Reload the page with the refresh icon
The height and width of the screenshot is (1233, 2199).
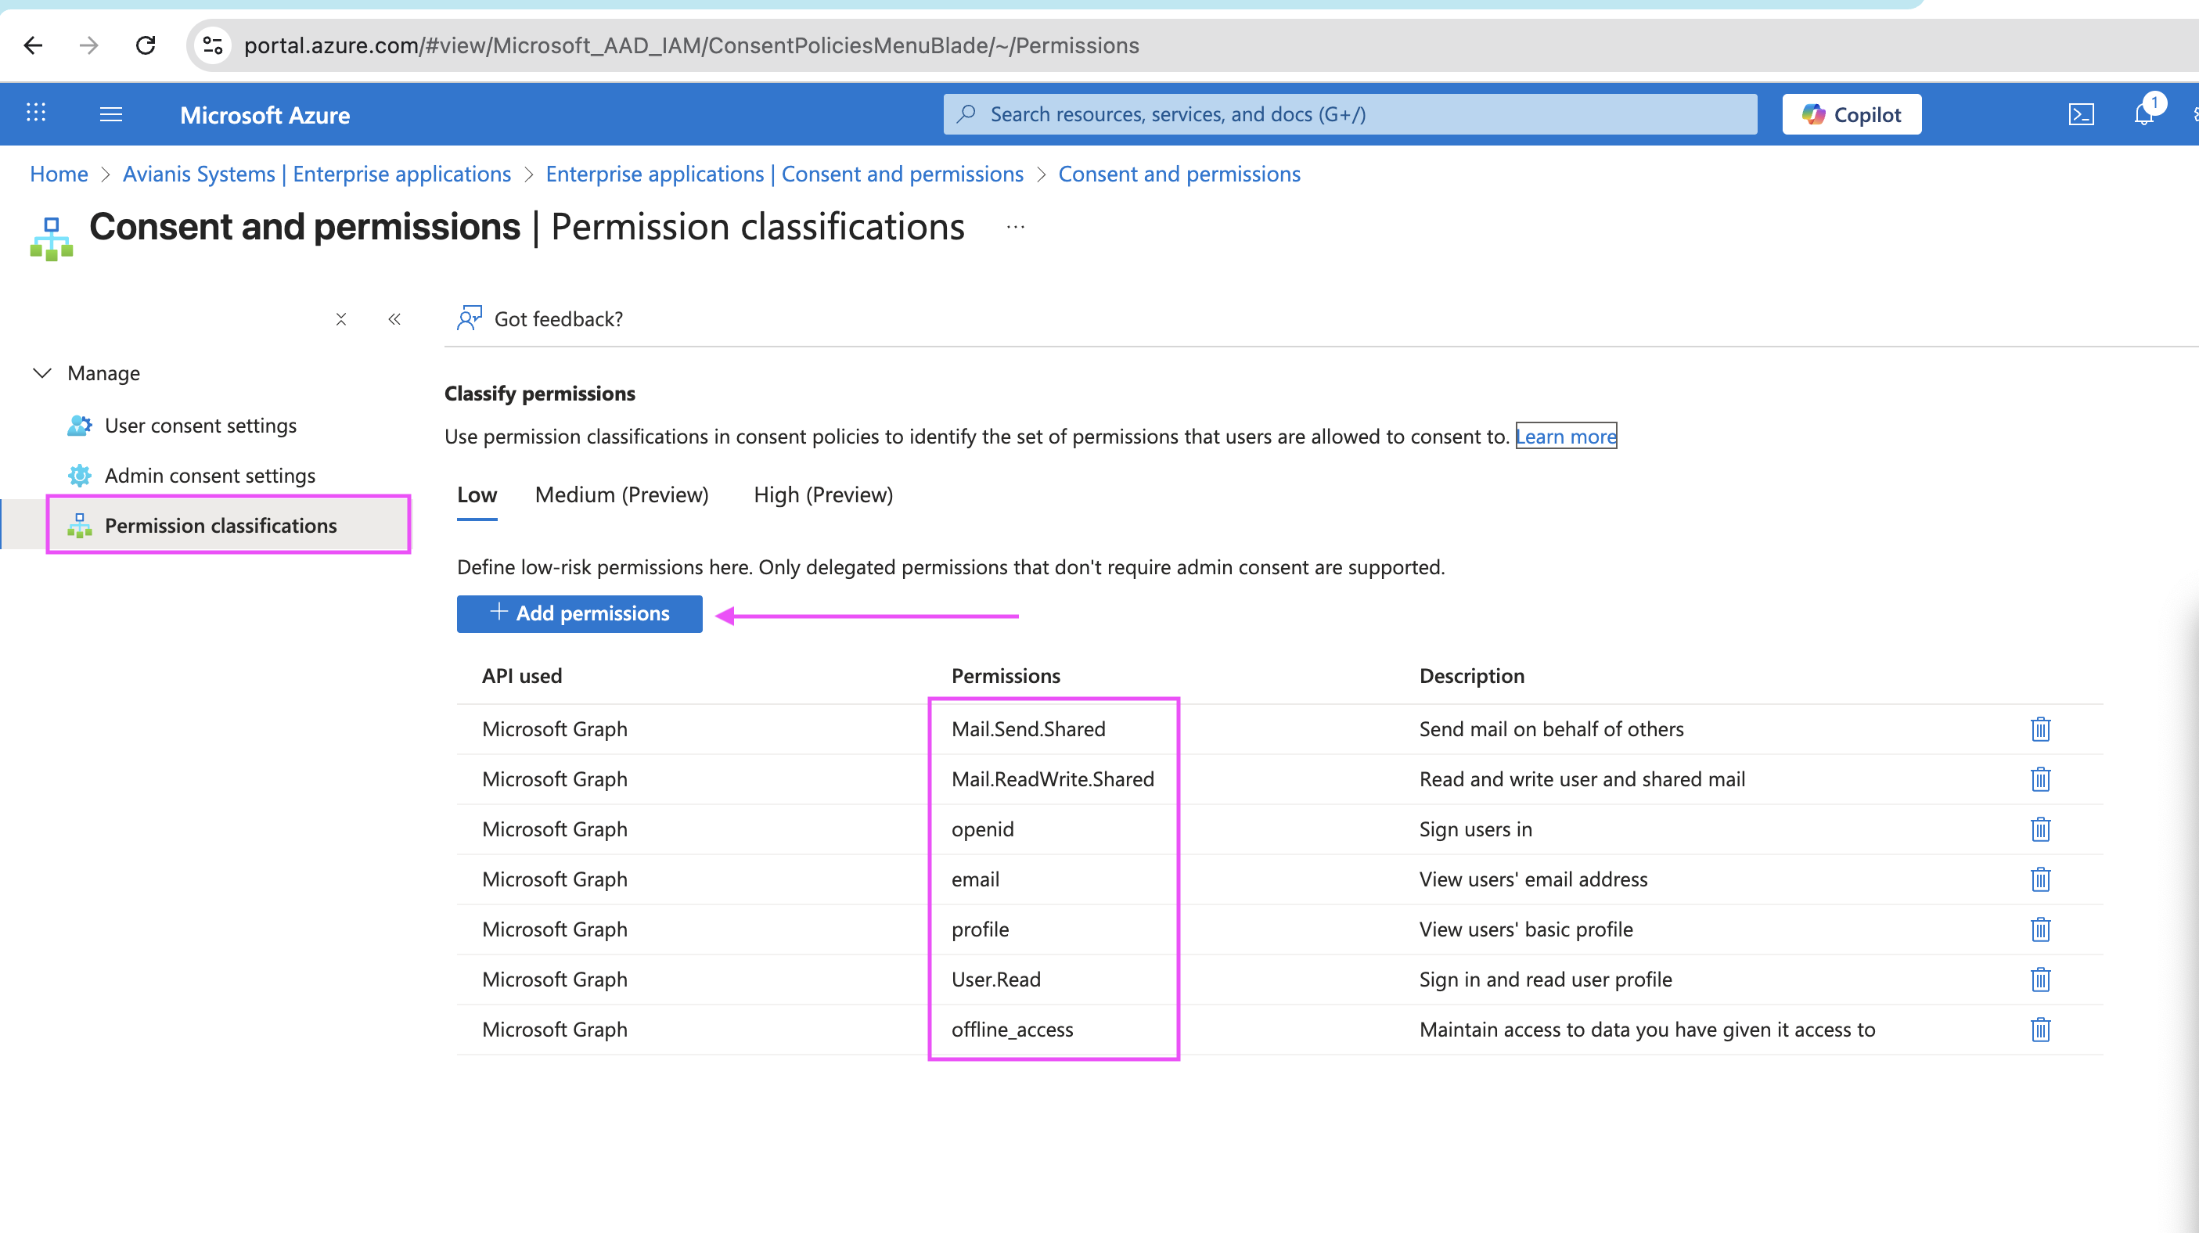[x=146, y=45]
